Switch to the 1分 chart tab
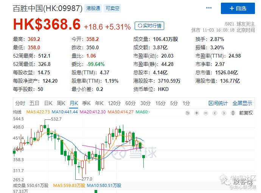This screenshot has height=193, width=261. tap(186, 103)
